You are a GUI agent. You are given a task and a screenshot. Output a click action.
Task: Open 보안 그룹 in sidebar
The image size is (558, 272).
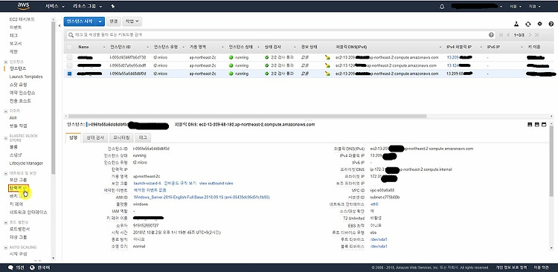[18, 180]
